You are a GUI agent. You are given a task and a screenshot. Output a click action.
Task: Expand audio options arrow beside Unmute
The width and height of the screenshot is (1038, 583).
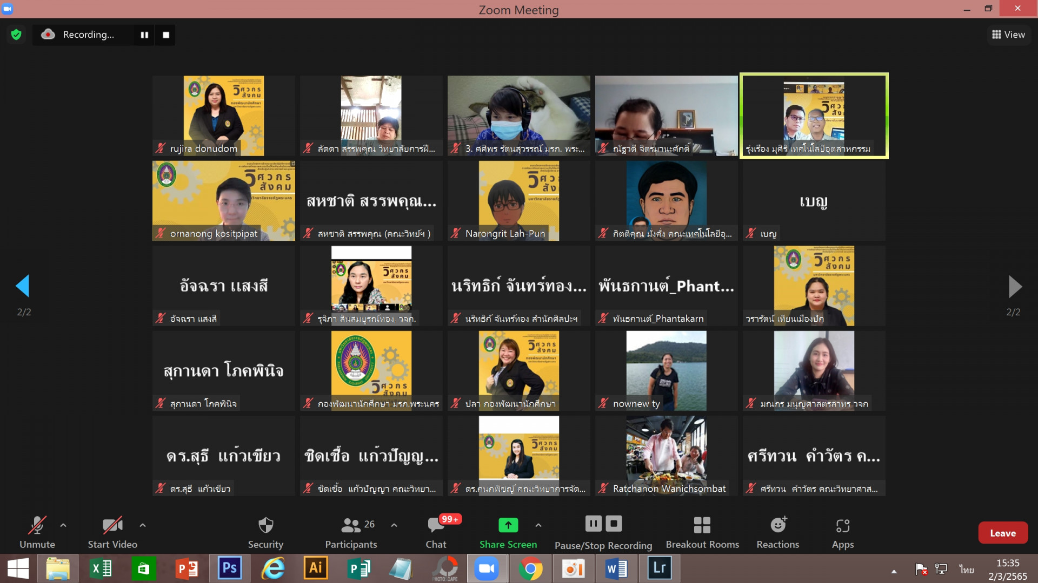pyautogui.click(x=63, y=525)
